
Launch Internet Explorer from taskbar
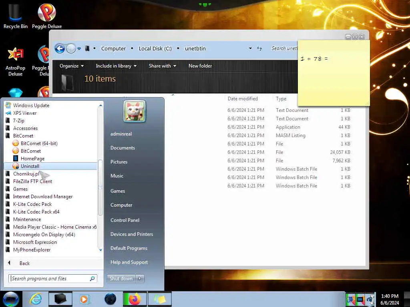coord(36,299)
